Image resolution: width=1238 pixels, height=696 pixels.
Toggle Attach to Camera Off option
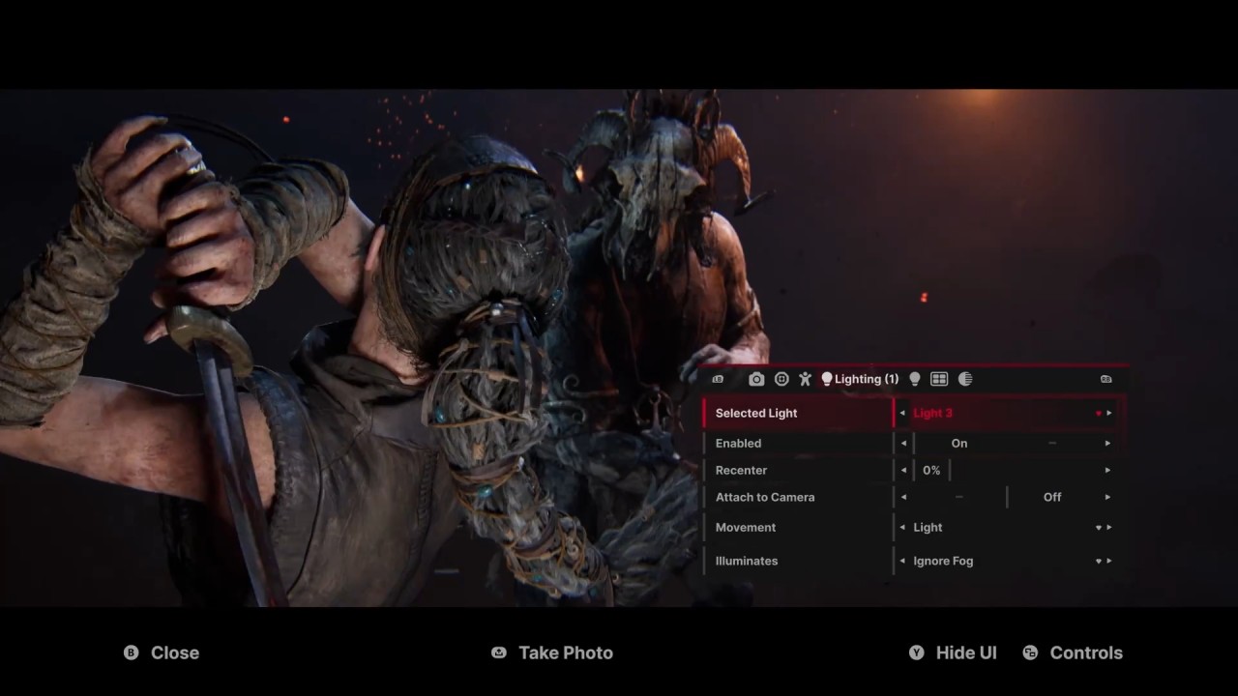click(1052, 497)
